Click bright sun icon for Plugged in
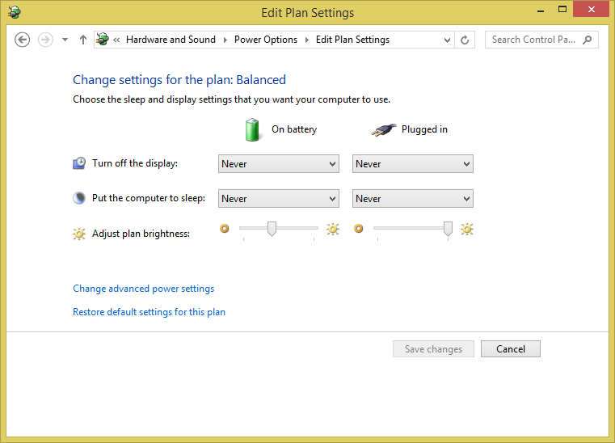The width and height of the screenshot is (615, 443). 467,229
